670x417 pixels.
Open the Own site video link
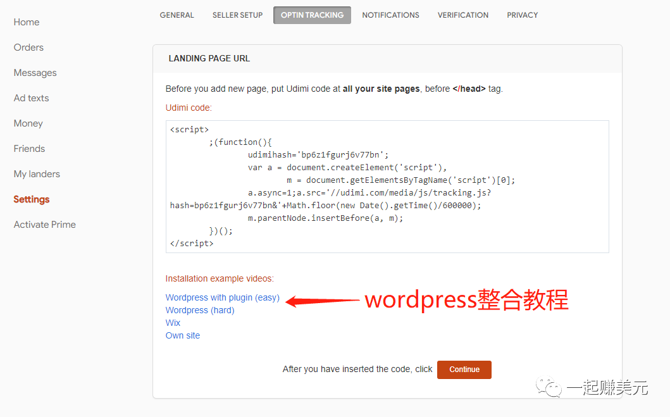click(x=183, y=335)
